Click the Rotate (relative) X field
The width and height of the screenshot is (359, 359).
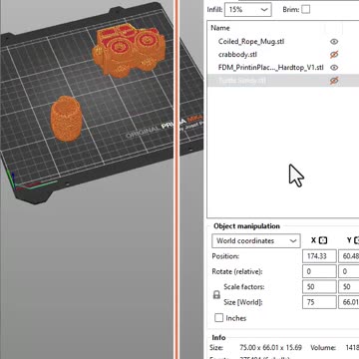click(319, 271)
